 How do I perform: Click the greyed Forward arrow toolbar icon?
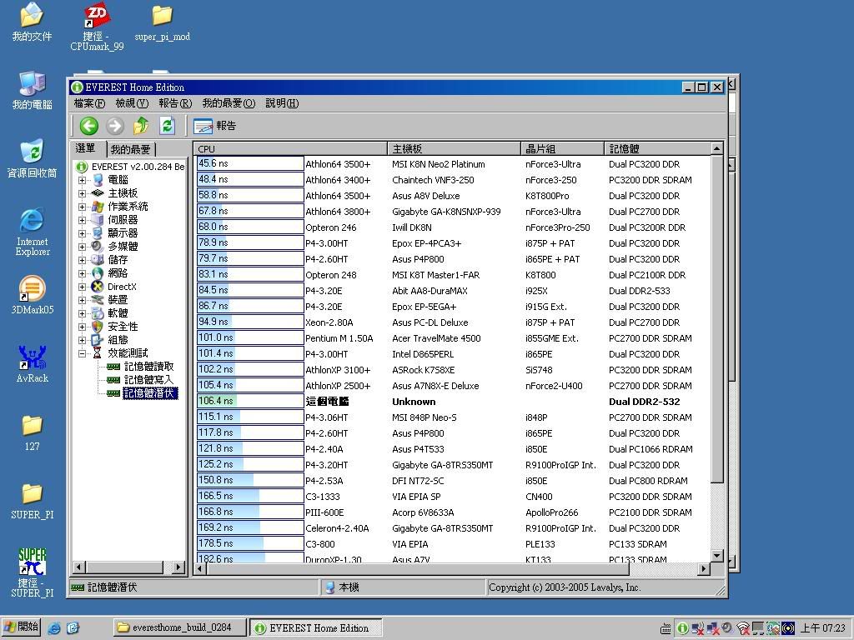[114, 126]
